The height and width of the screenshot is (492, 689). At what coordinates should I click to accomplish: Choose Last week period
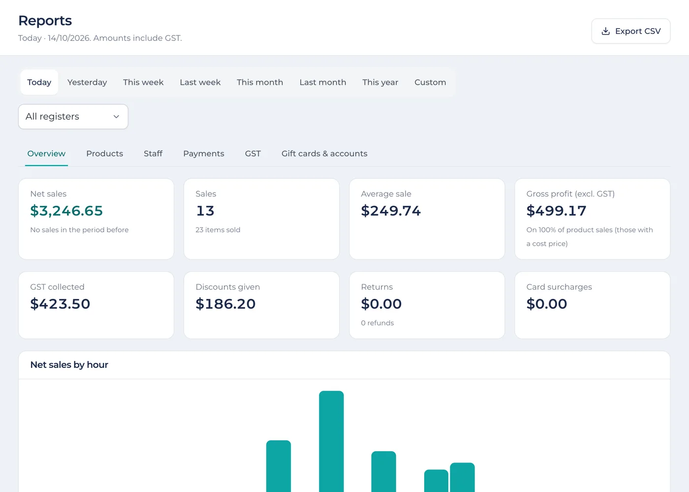(200, 82)
